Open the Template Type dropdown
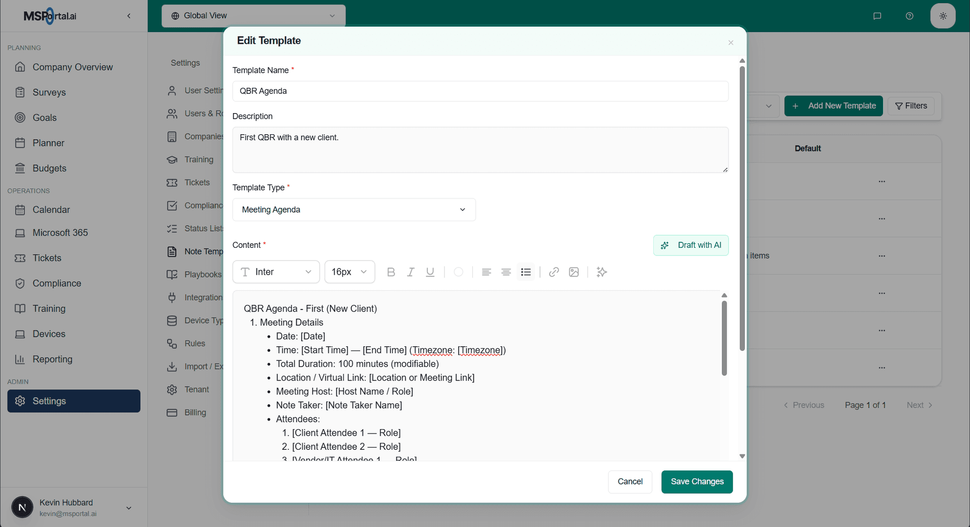 coord(354,209)
